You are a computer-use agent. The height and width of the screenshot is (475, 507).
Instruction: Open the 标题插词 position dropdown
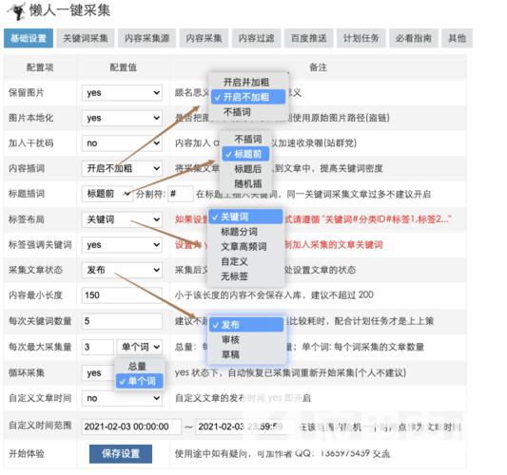click(x=107, y=194)
